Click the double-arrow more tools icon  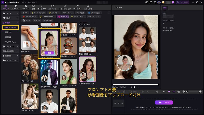pyautogui.click(x=148, y=92)
